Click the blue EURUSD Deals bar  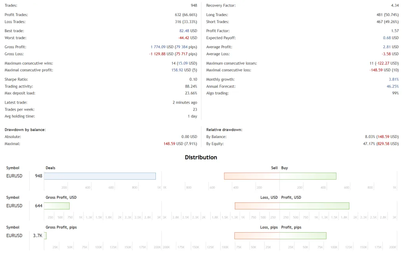click(x=100, y=176)
